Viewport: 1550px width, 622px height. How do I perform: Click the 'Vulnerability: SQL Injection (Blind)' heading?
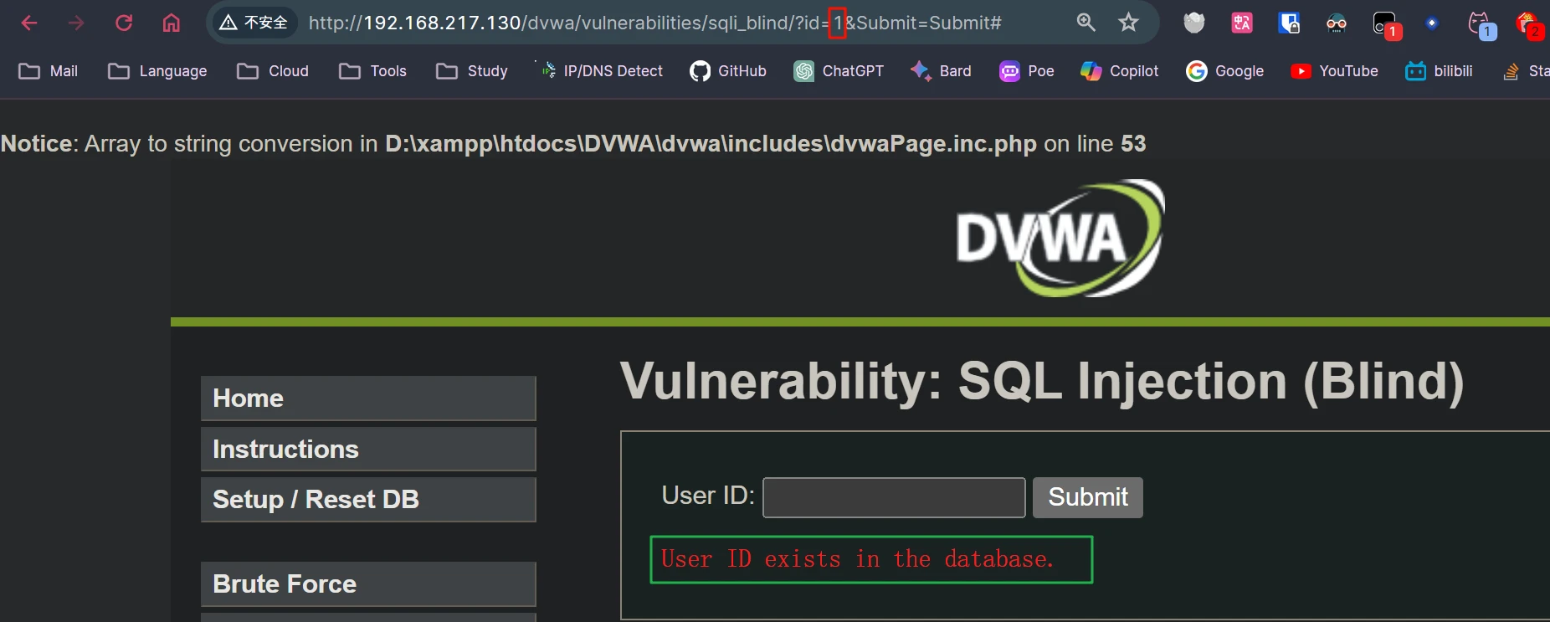1042,382
